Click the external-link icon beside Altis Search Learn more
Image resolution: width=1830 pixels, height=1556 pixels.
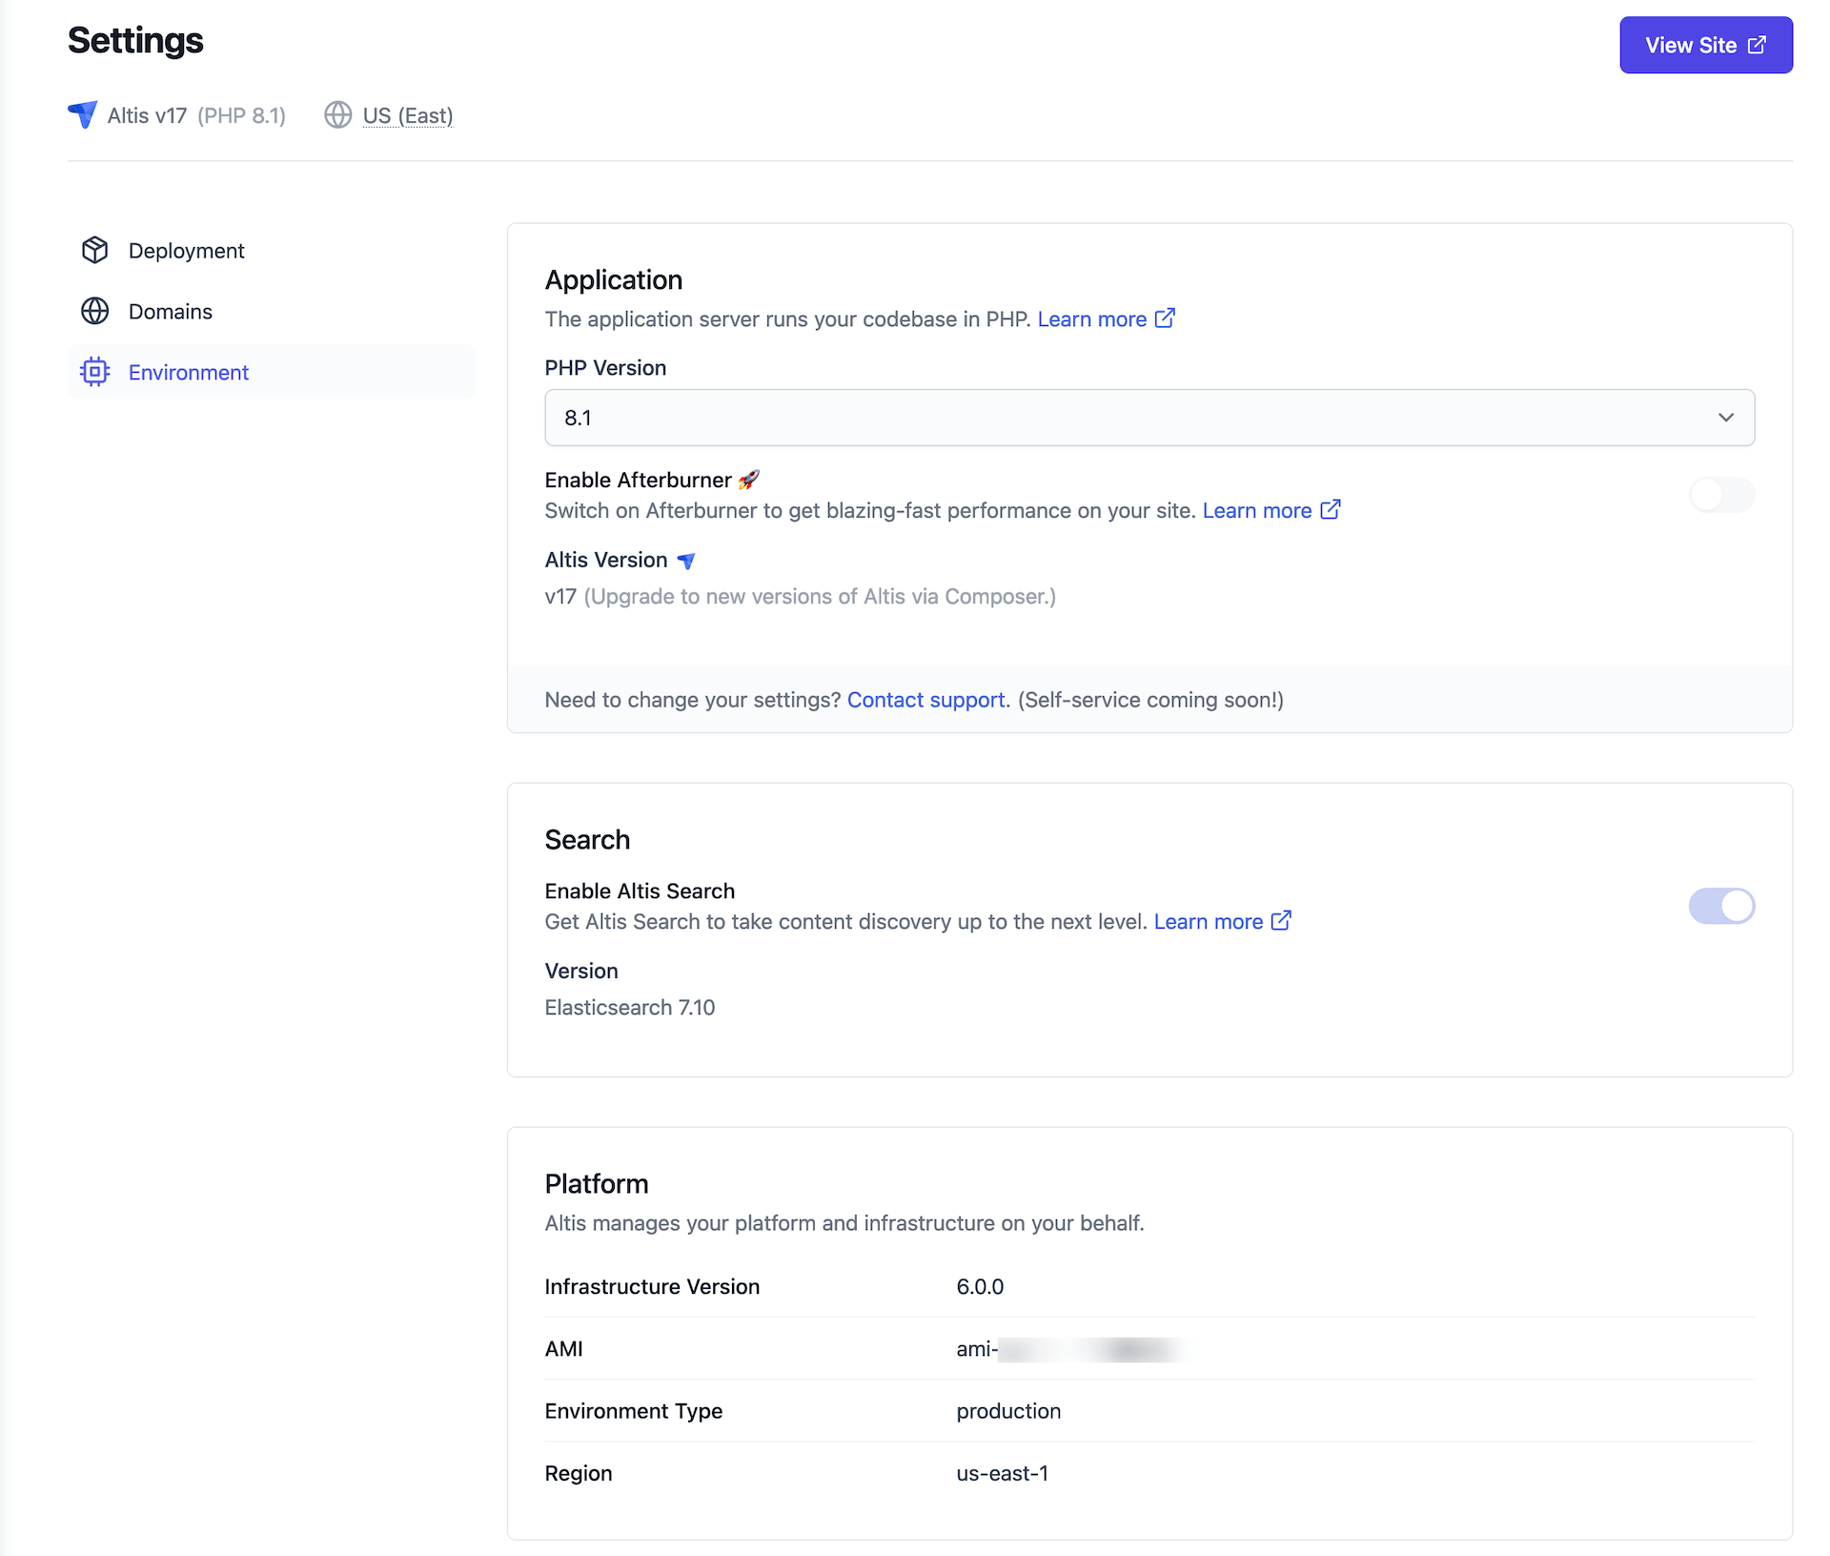(1281, 921)
